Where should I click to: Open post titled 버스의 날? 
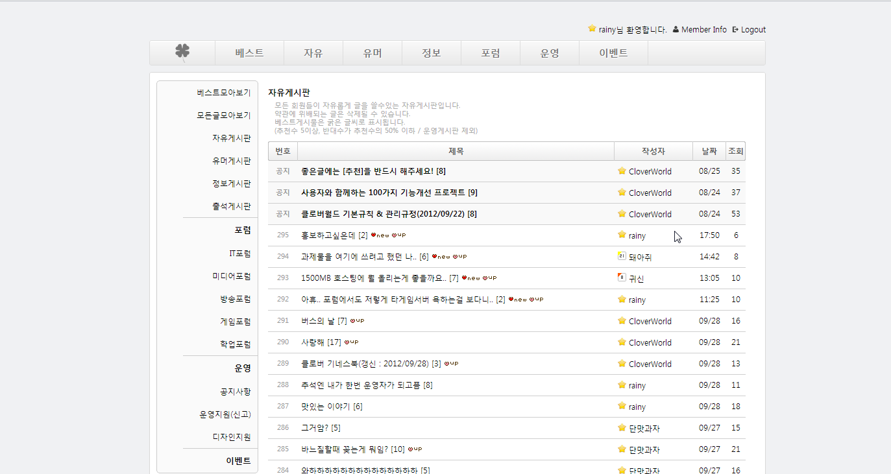point(318,321)
